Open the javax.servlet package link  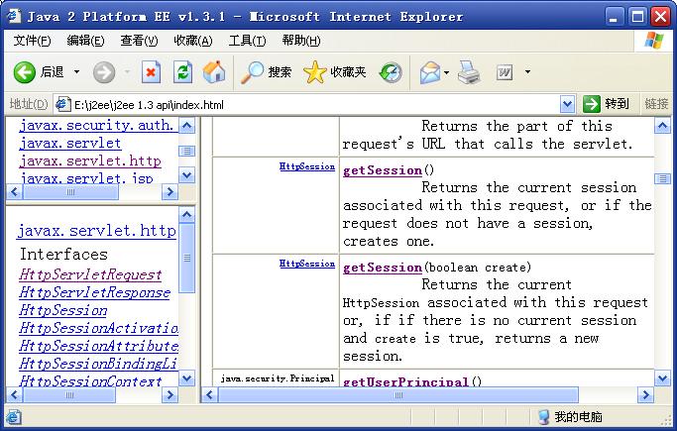coord(70,143)
